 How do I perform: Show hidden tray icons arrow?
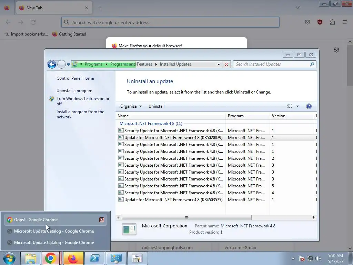[x=293, y=259]
